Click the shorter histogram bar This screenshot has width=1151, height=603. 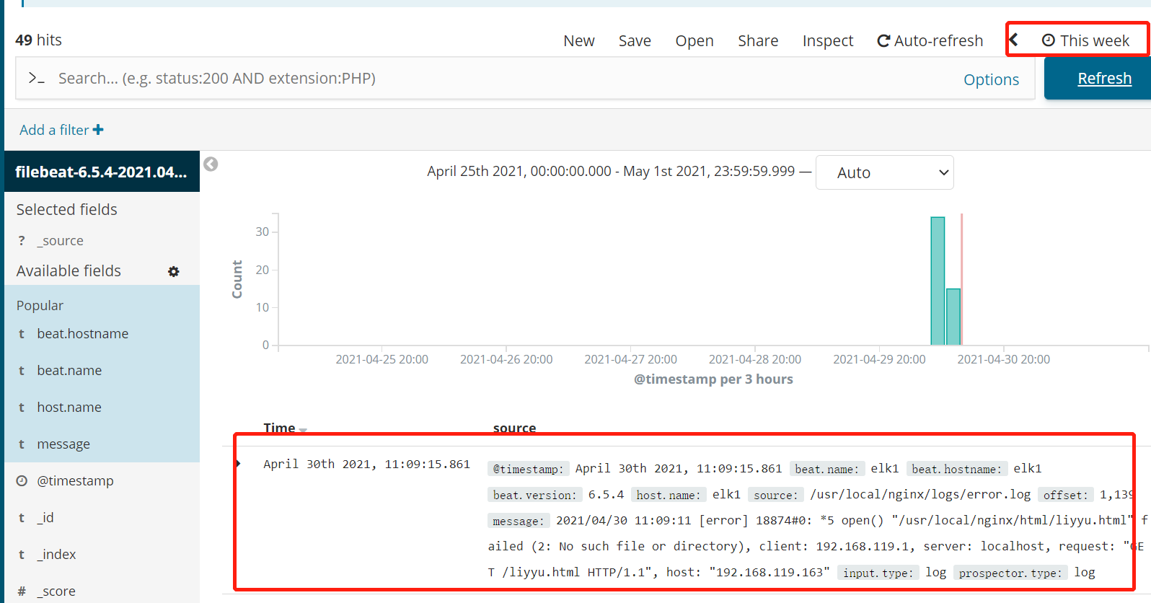point(953,317)
